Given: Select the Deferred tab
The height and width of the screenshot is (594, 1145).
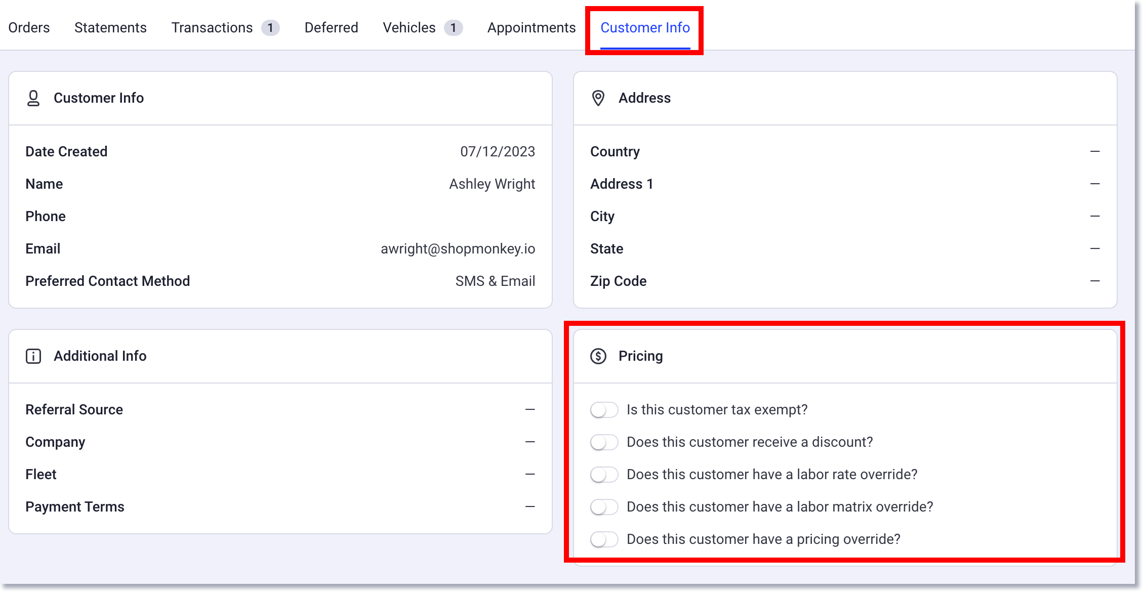Looking at the screenshot, I should (x=331, y=28).
